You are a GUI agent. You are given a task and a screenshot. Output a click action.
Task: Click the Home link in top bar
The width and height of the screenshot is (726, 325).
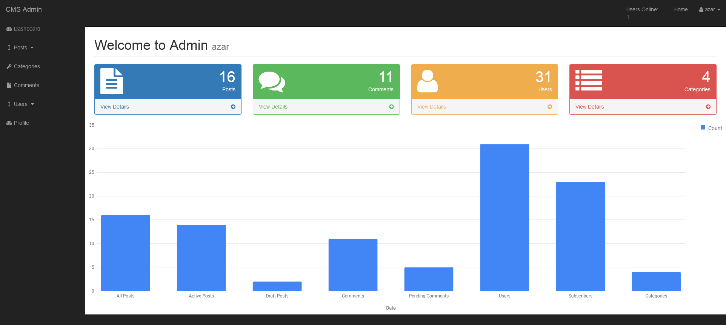pyautogui.click(x=681, y=9)
